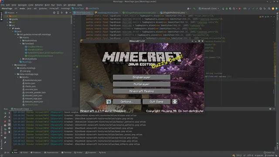Open Git history clock icon
Viewport: 279px width, 157px height.
[261, 9]
